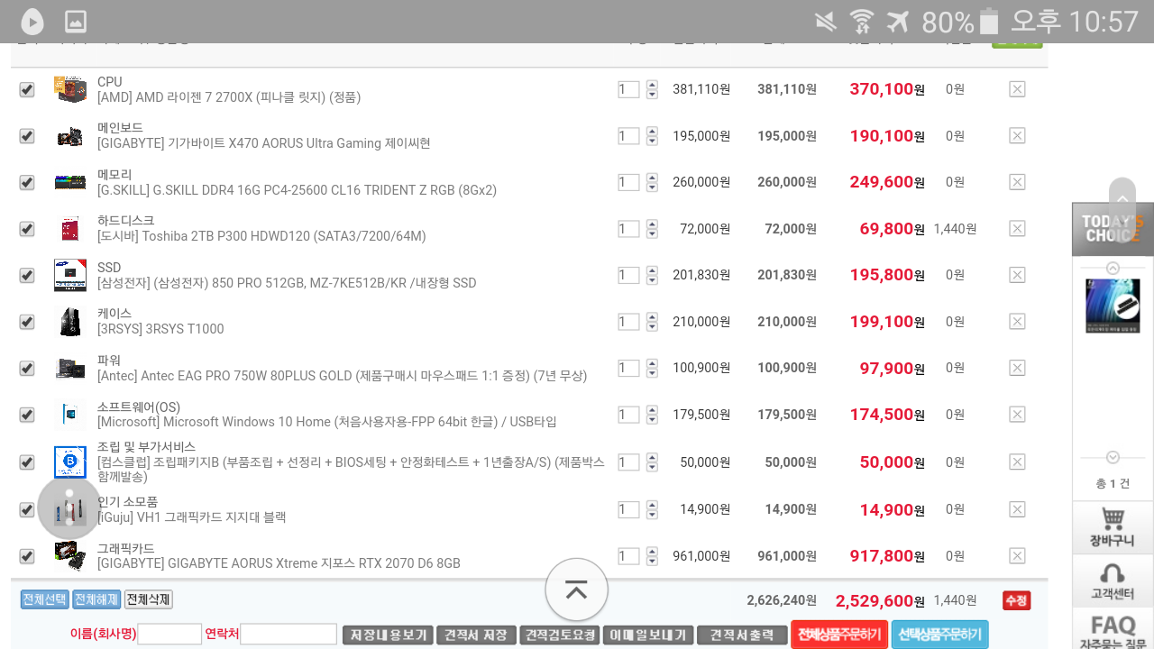Increase SSD quantity with up arrow
This screenshot has height=649, width=1154.
point(652,270)
